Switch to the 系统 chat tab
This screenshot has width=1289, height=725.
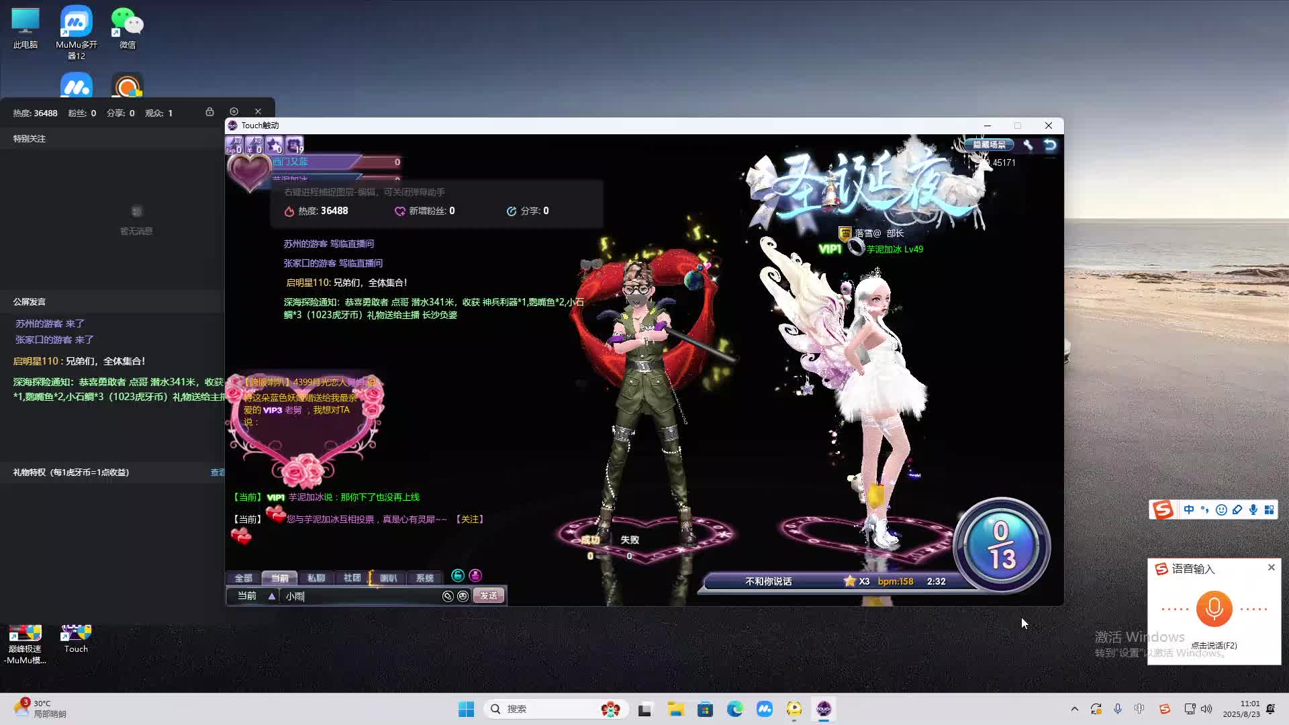point(424,578)
